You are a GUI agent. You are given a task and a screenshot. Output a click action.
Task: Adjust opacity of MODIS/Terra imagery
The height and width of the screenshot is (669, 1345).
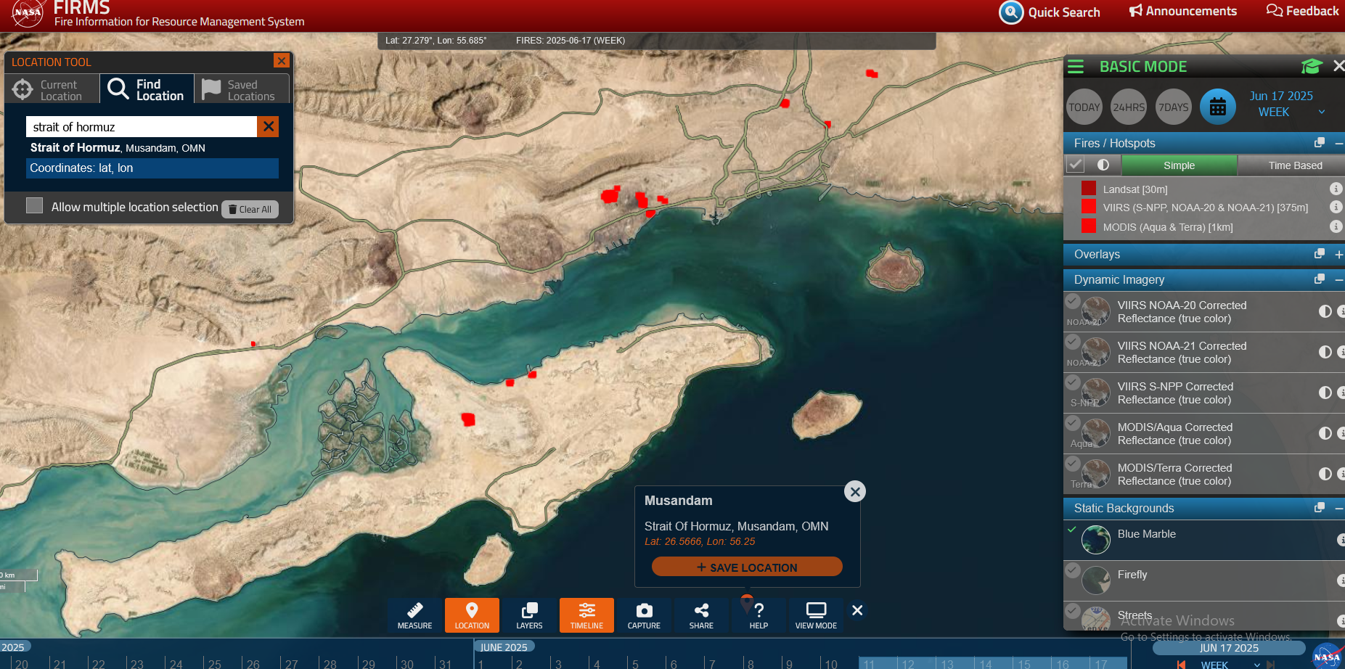point(1325,474)
